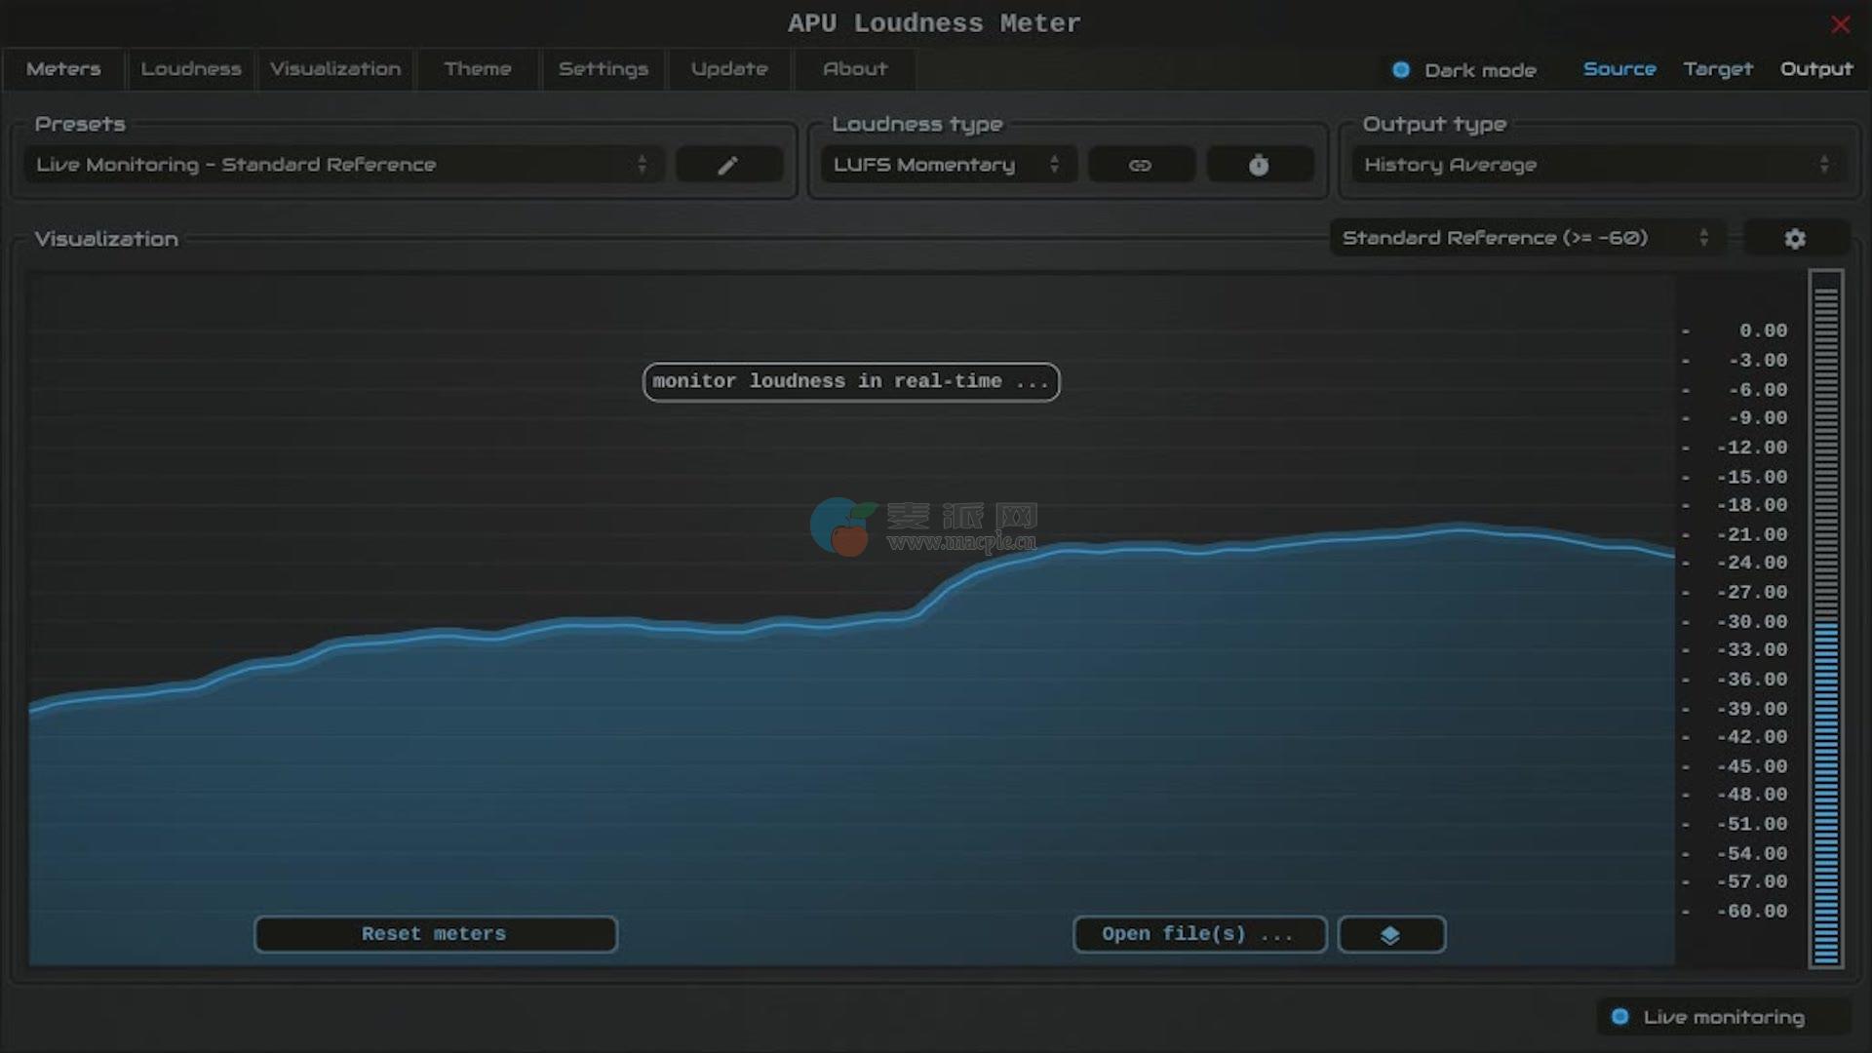Open the Presets dropdown

[344, 165]
